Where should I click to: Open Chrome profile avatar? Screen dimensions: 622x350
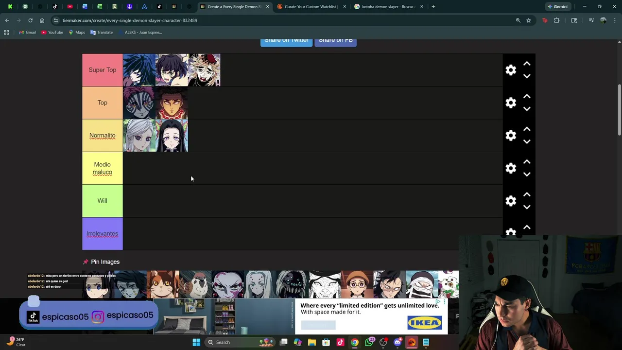603,20
